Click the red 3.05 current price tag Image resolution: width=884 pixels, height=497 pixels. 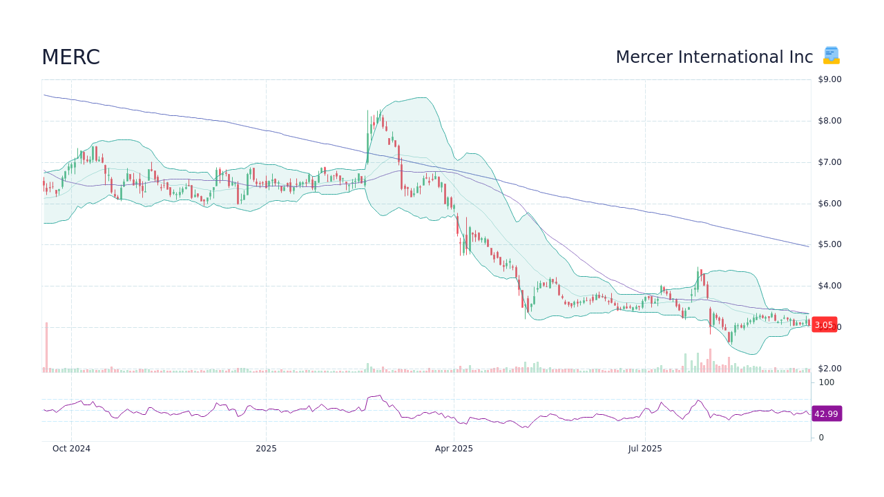[x=824, y=325]
